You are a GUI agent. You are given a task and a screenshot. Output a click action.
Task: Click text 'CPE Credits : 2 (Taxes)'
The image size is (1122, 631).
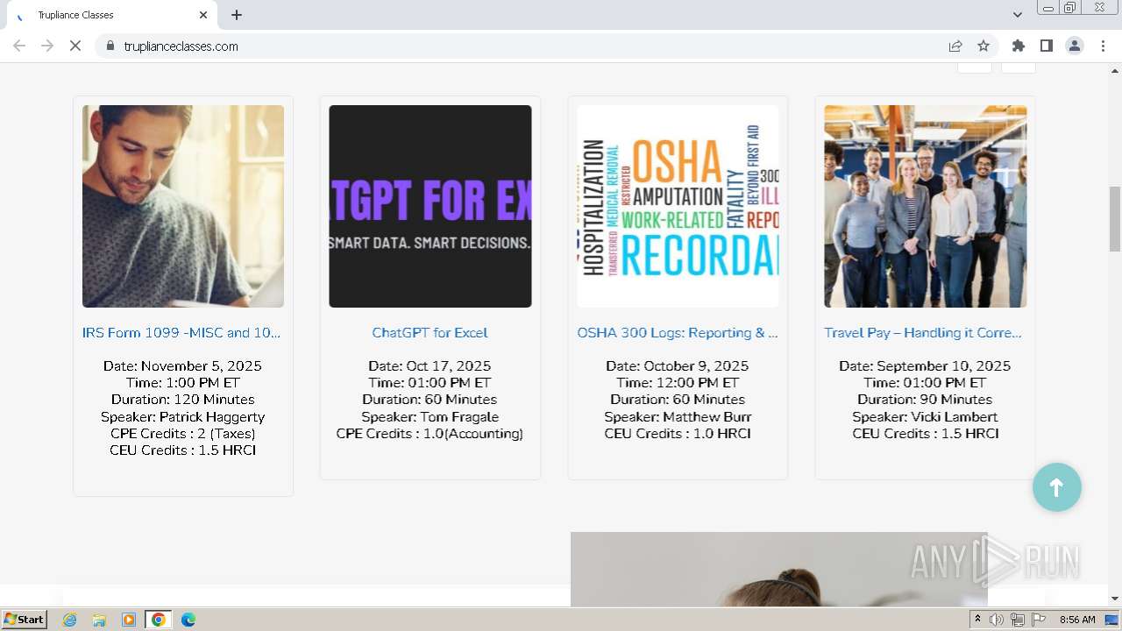(x=182, y=434)
